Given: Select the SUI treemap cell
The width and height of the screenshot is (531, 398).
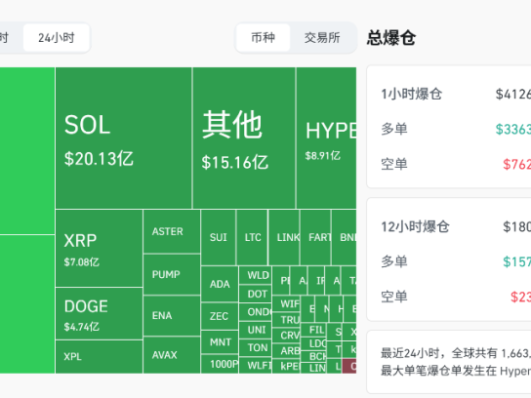Looking at the screenshot, I should point(219,237).
